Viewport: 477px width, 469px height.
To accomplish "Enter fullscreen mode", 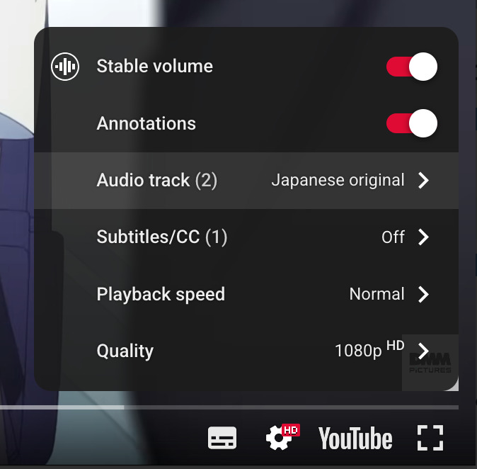I will (430, 438).
